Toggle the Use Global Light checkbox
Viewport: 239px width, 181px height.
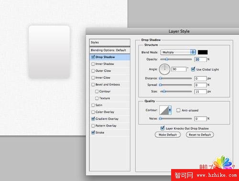click(x=193, y=69)
